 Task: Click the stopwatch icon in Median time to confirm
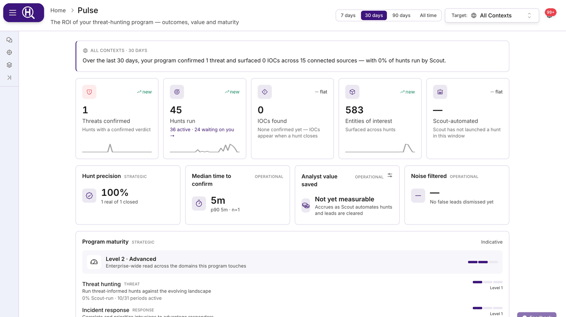199,203
